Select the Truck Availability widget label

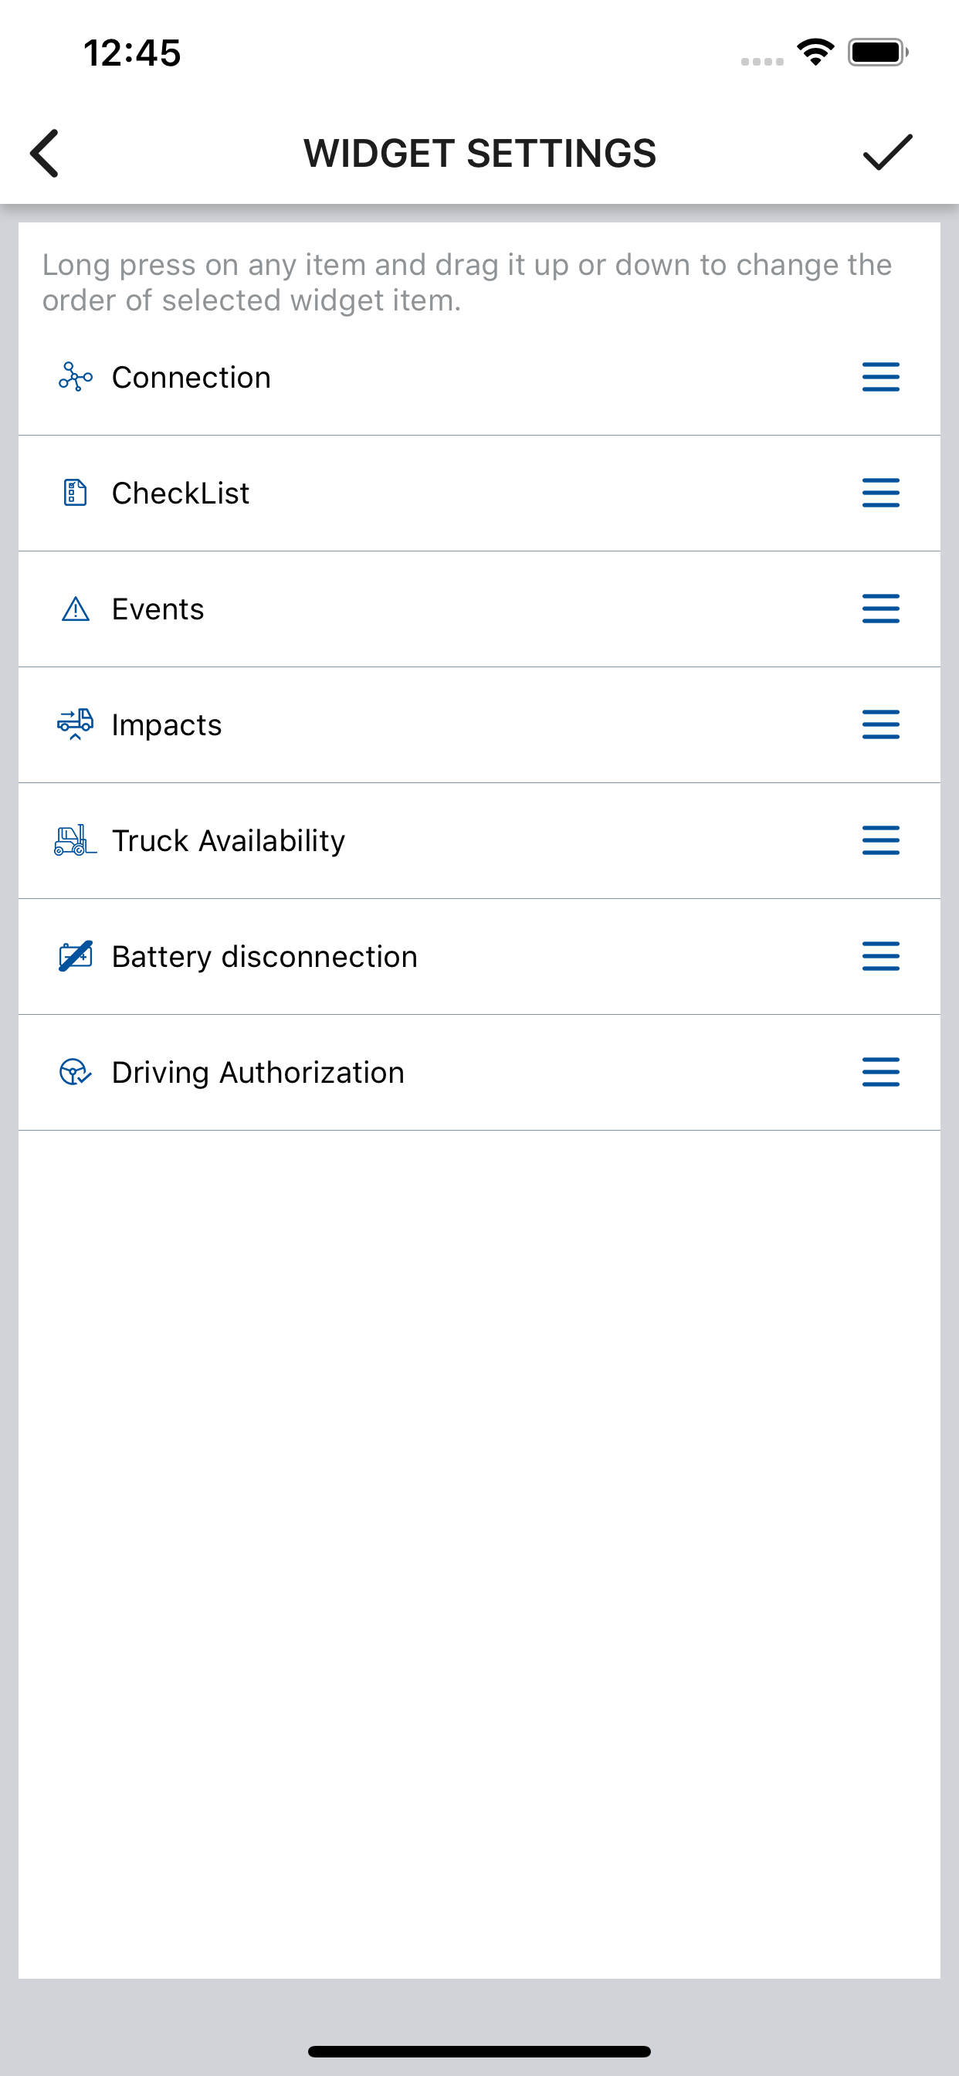[228, 840]
